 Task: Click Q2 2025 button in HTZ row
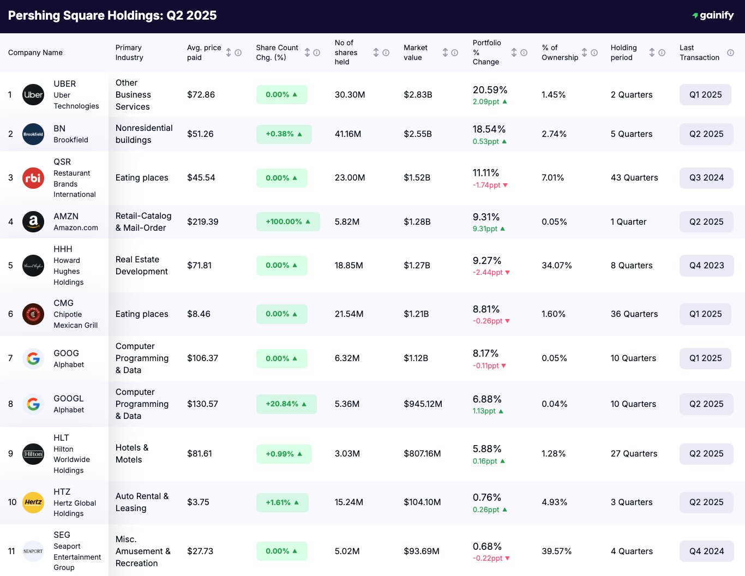706,502
